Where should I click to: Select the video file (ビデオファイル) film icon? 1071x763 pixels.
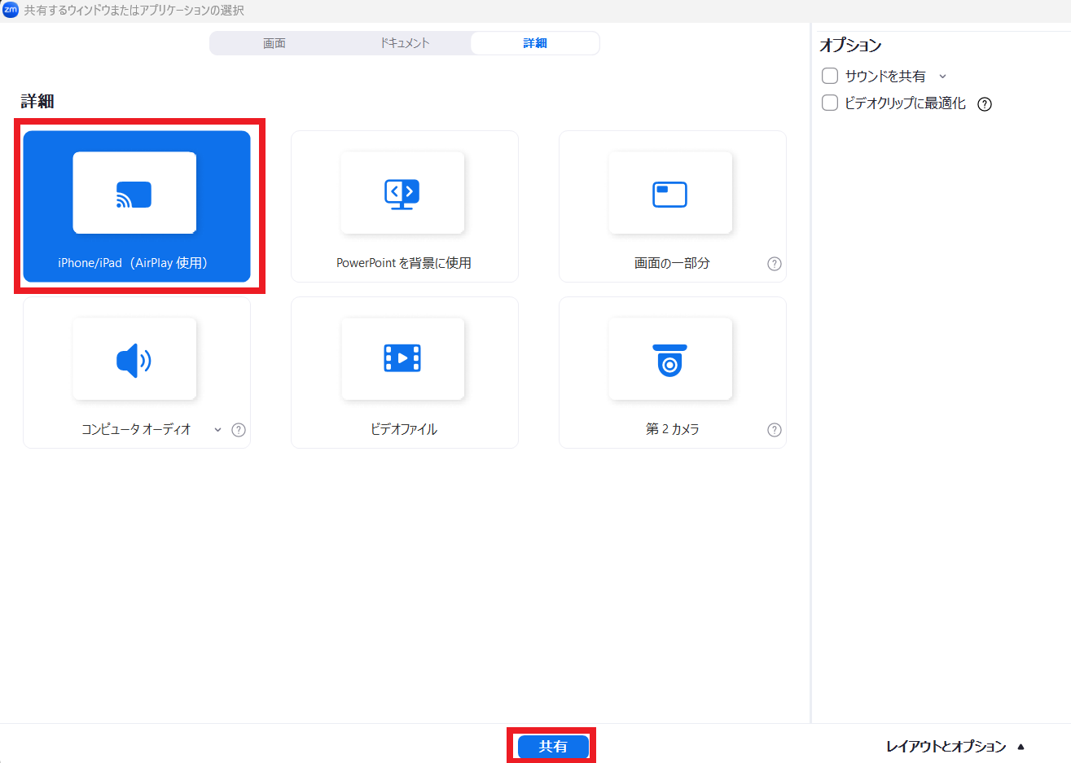coord(402,358)
